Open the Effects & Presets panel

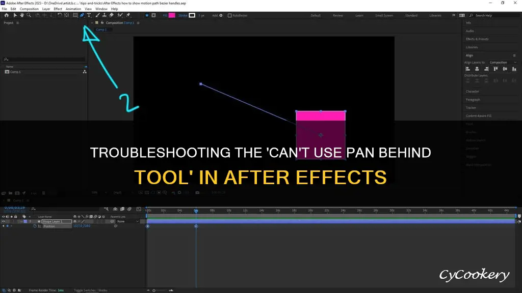[477, 39]
